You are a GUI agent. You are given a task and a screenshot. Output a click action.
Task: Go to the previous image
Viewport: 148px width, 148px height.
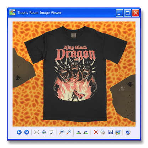[x=19, y=132]
